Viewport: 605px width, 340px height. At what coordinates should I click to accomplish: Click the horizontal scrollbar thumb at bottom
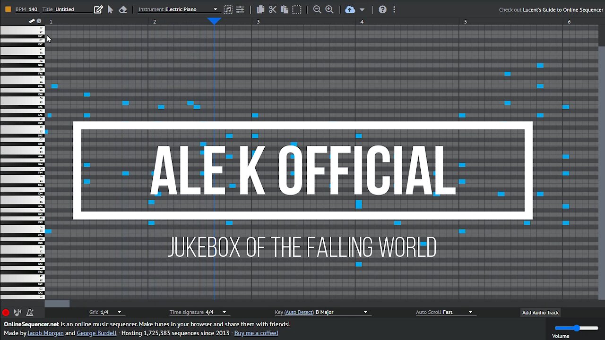click(57, 304)
